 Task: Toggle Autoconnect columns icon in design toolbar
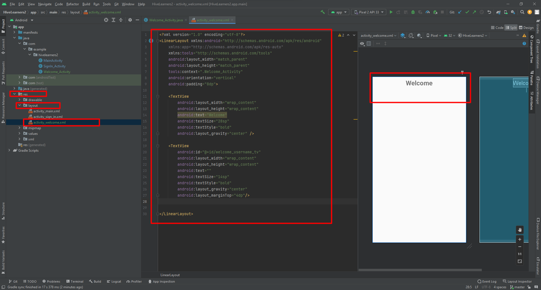click(369, 43)
